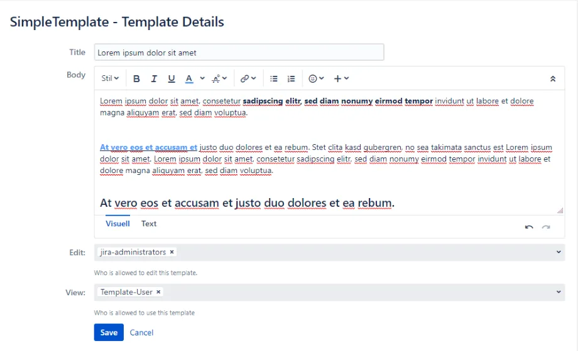Switch to the Visuell editor tab
Screen dimensions: 578x351
[117, 224]
